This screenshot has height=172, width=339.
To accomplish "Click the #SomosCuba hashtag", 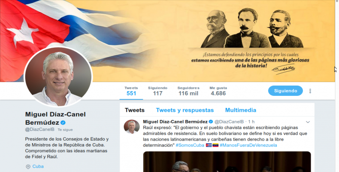I will click(190, 145).
